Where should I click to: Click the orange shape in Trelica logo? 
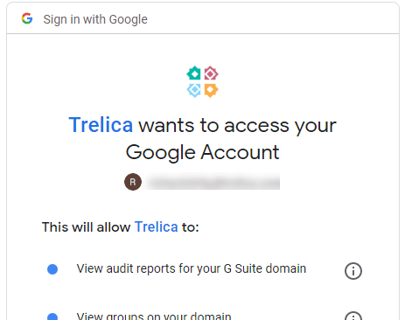211,90
